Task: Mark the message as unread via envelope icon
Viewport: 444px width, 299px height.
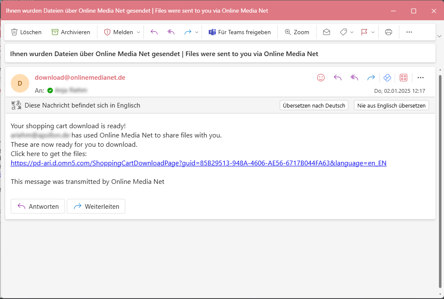Action: [x=326, y=32]
